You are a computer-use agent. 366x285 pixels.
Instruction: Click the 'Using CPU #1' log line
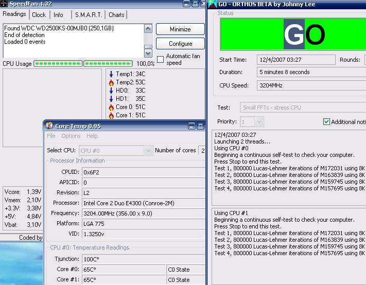(x=231, y=213)
